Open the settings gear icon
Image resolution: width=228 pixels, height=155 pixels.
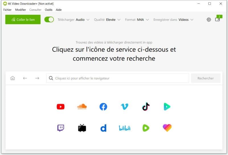click(209, 20)
